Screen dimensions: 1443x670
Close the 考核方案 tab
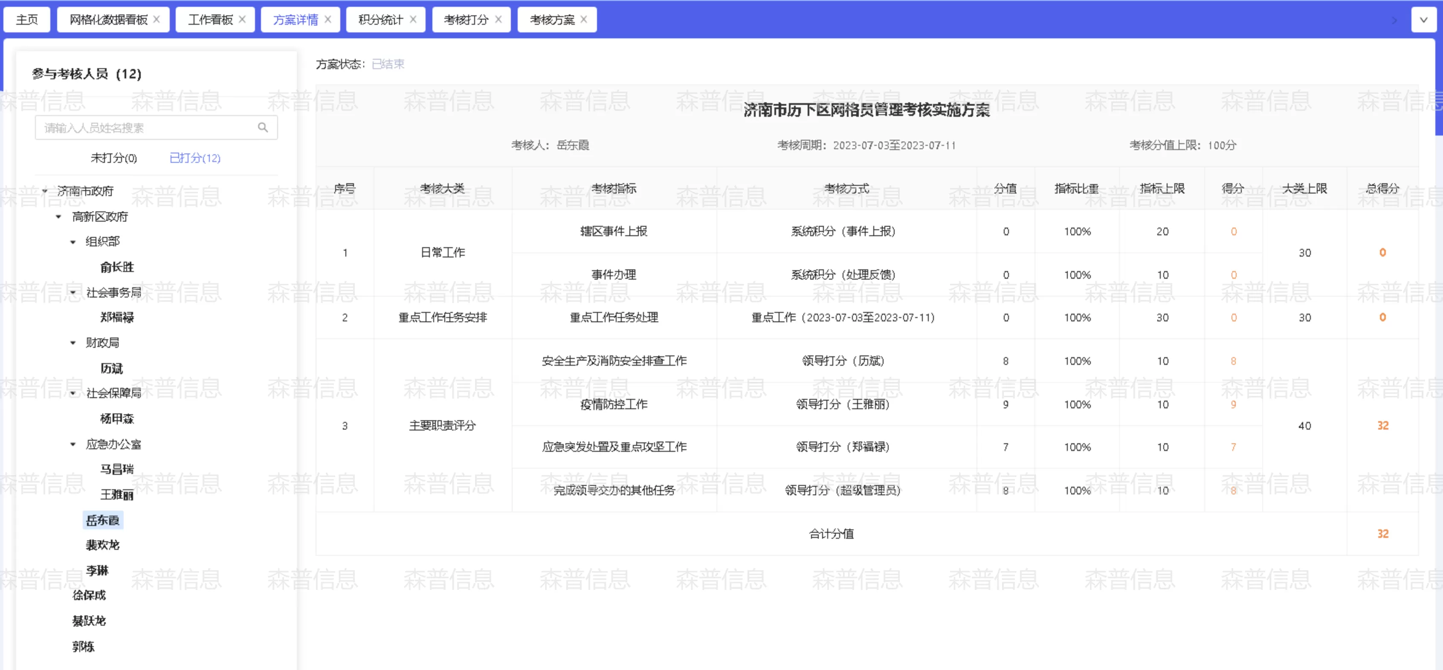coord(584,20)
